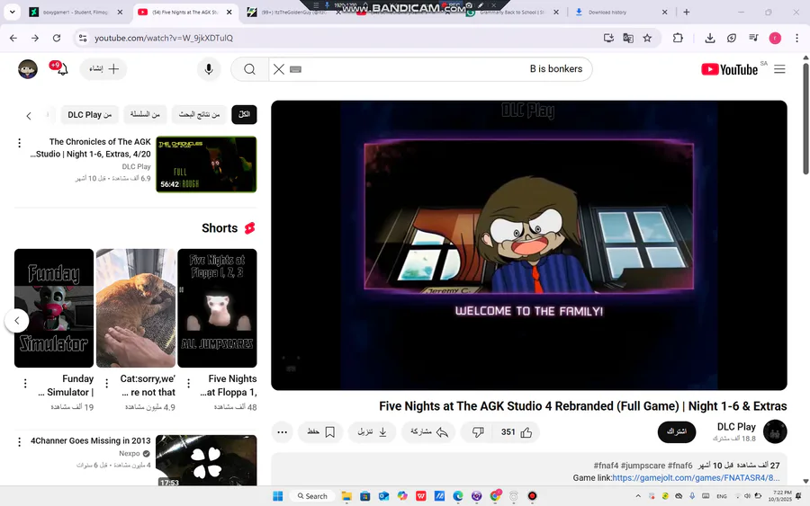
Task: Open Chrome profile avatar
Action: coord(775,38)
